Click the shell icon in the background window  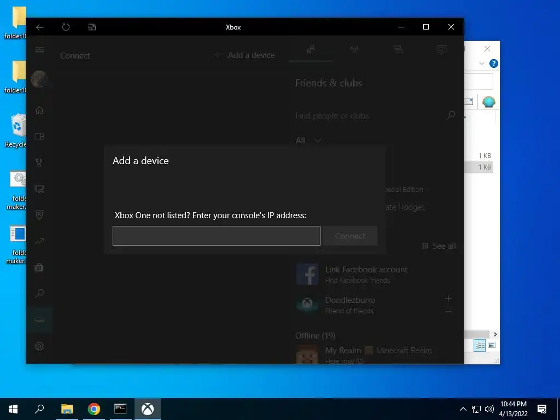point(488,102)
